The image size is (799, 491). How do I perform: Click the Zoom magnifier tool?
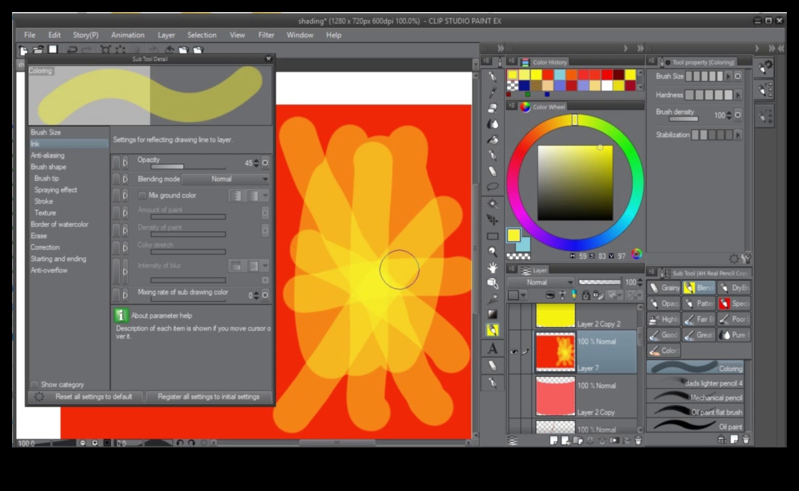point(492,252)
